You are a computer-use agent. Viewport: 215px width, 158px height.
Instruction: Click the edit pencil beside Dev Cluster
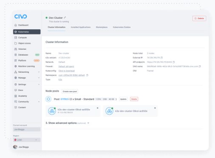(65, 17)
